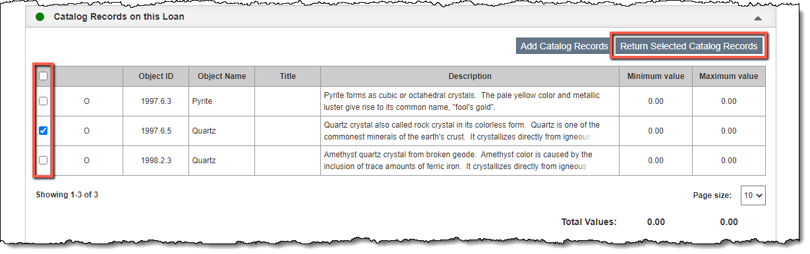Open the Page size dropdown
This screenshot has height=254, width=810.
point(753,195)
